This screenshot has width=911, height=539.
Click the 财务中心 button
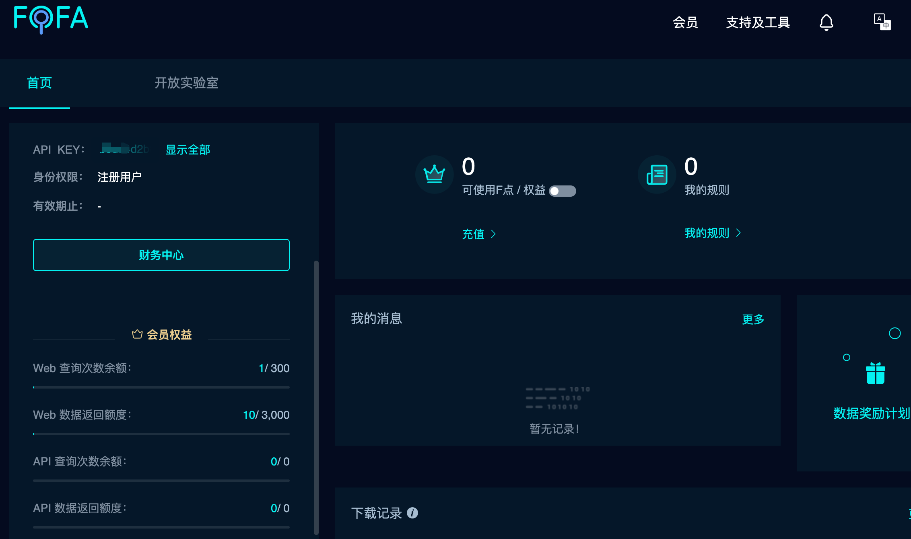[161, 255]
